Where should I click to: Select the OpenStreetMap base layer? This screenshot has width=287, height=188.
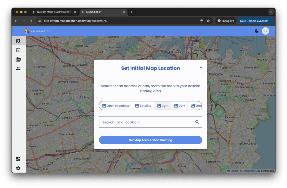click(x=116, y=106)
